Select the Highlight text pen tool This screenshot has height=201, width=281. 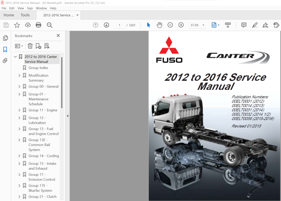pos(255,25)
